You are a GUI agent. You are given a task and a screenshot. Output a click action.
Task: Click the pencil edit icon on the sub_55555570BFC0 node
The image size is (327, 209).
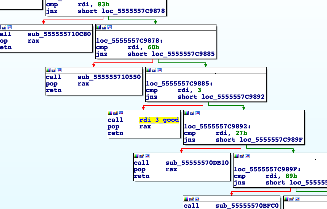coord(192,199)
